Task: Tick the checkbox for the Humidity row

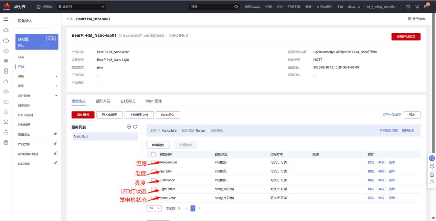Action: (153, 171)
